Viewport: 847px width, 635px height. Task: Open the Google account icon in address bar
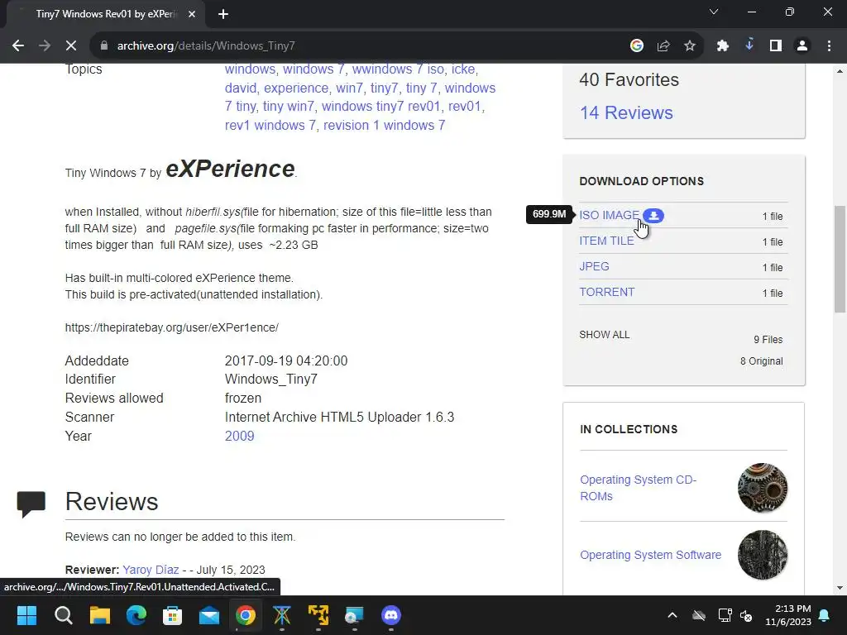point(637,46)
